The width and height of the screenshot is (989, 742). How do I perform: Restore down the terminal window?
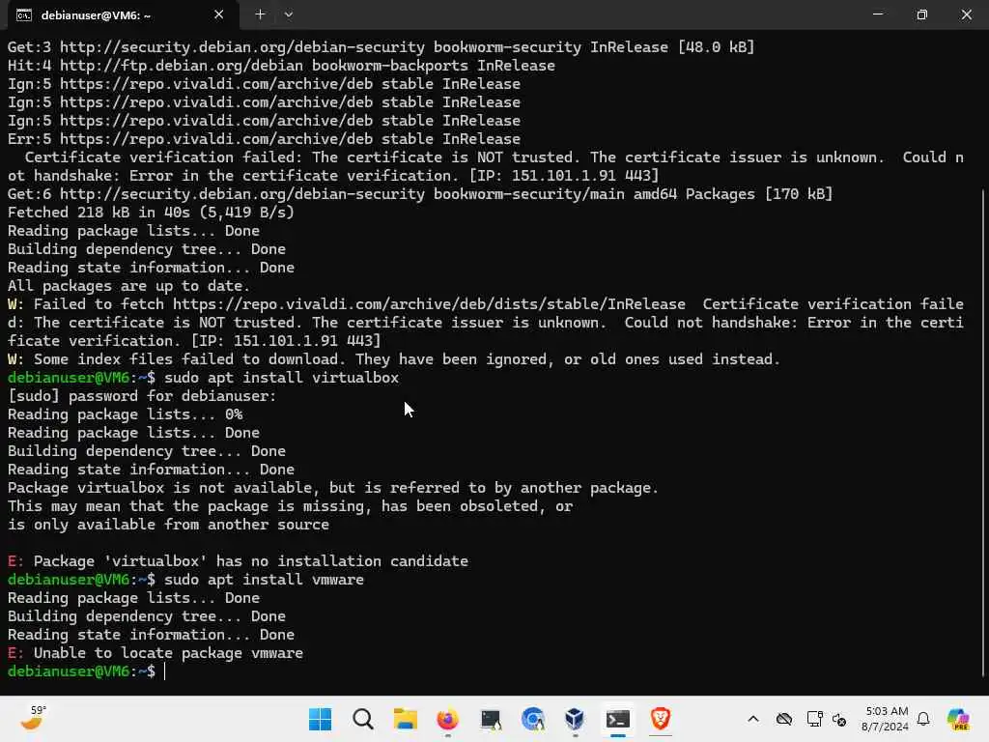pyautogui.click(x=921, y=14)
